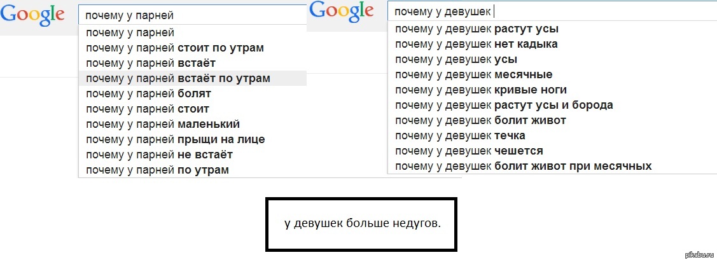
Task: Focus the search field containing 'почему у парней'
Action: (x=193, y=15)
